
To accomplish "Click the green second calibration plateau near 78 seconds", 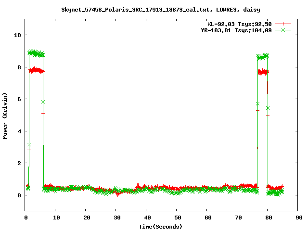I will (x=263, y=57).
